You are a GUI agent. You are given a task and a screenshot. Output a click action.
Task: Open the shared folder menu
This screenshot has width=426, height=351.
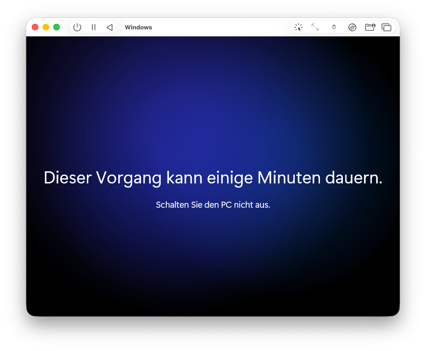tap(370, 27)
